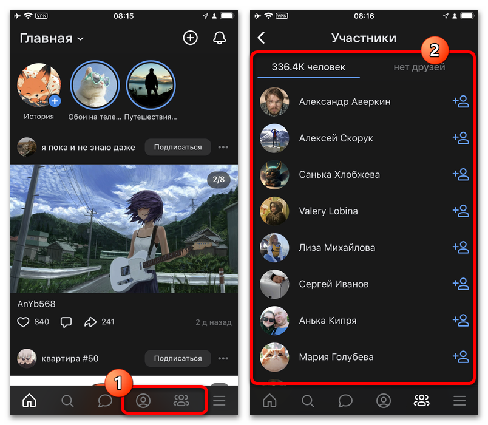Open hamburger menu in right screen bottom bar
488x425 pixels.
[x=459, y=401]
